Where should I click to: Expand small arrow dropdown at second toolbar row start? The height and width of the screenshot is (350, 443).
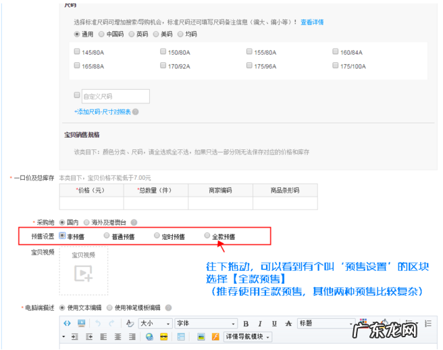(x=63, y=336)
